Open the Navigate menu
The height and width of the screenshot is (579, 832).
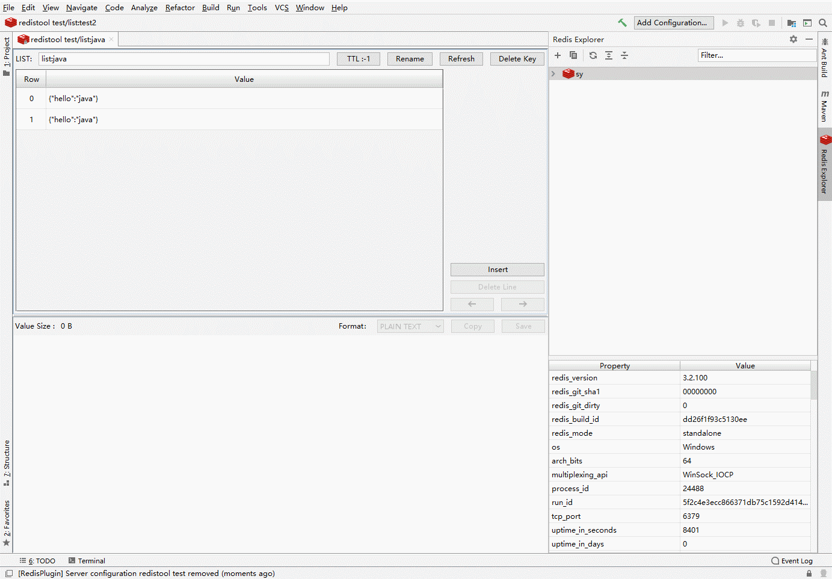click(82, 8)
